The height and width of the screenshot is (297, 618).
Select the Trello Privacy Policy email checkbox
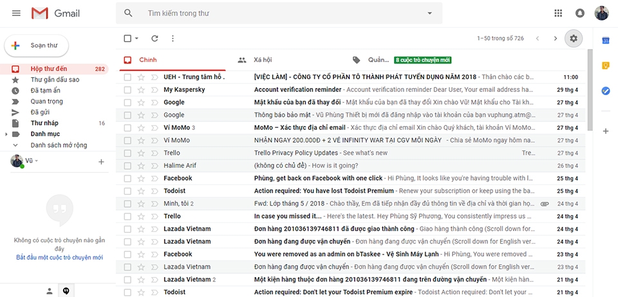[x=127, y=153]
